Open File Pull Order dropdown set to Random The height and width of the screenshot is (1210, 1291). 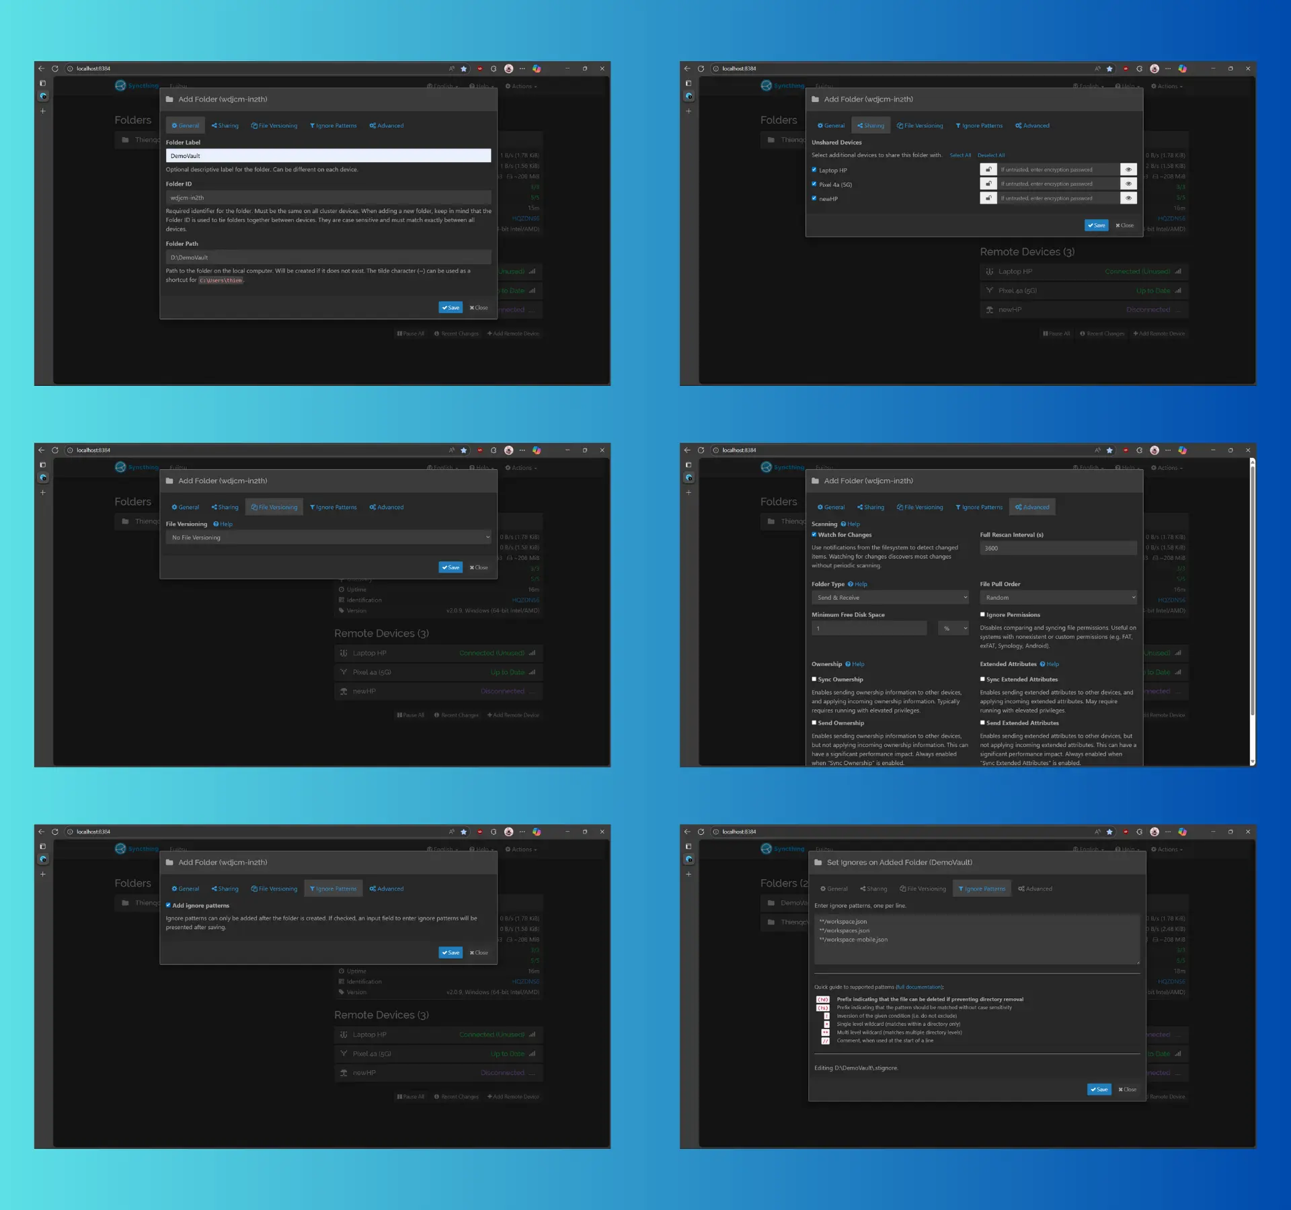click(1058, 598)
